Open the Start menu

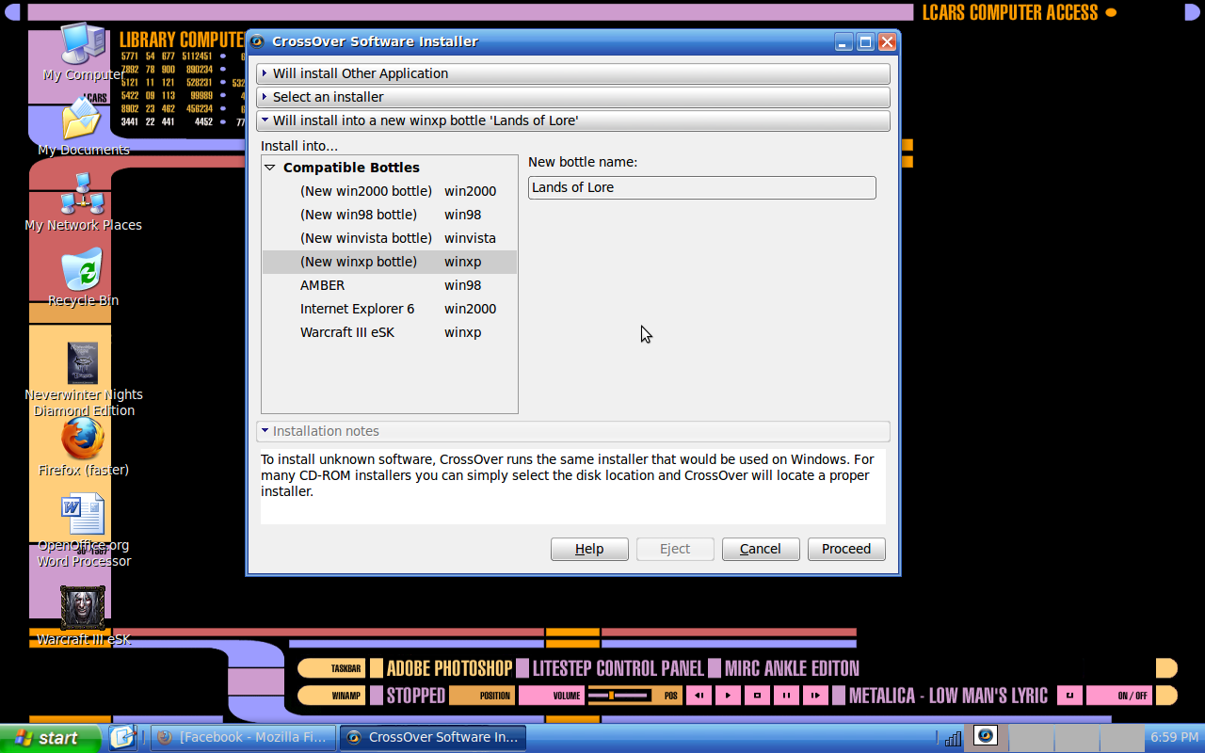51,738
